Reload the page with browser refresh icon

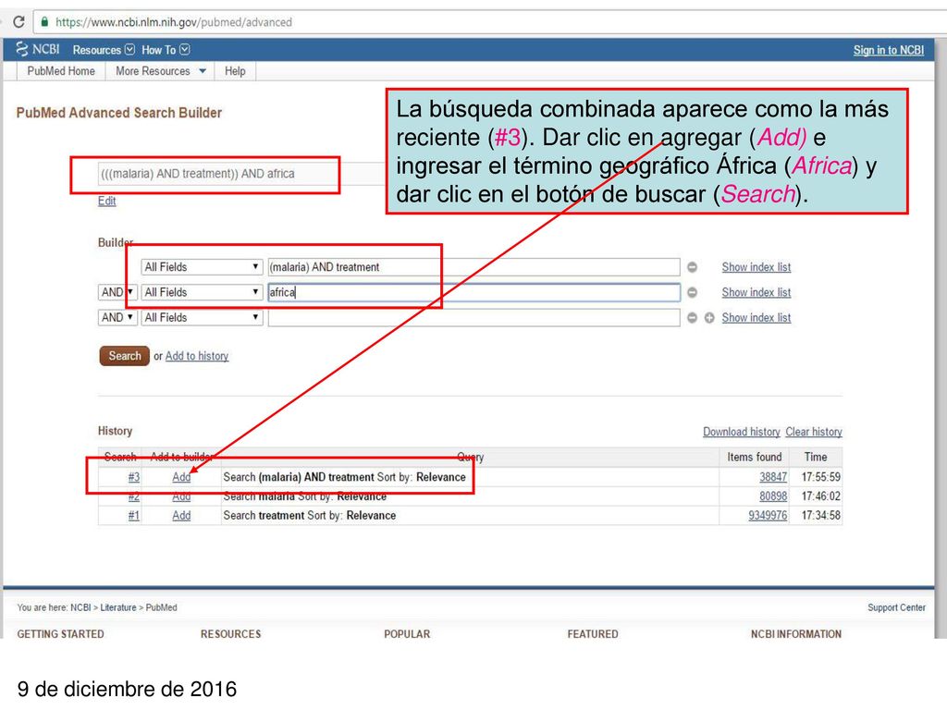pyautogui.click(x=18, y=22)
